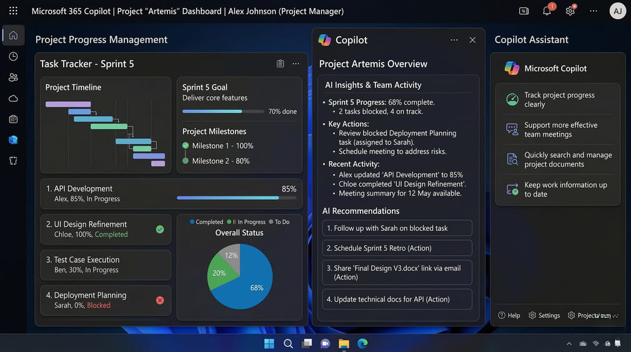Select Track project progress clearly
The height and width of the screenshot is (352, 631).
click(x=557, y=100)
